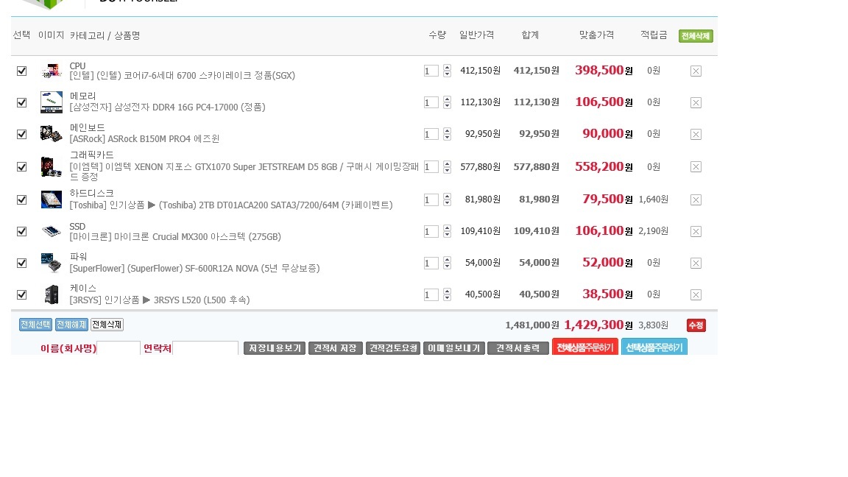
Task: Focus the 이름(회사명) input field
Action: coord(119,348)
